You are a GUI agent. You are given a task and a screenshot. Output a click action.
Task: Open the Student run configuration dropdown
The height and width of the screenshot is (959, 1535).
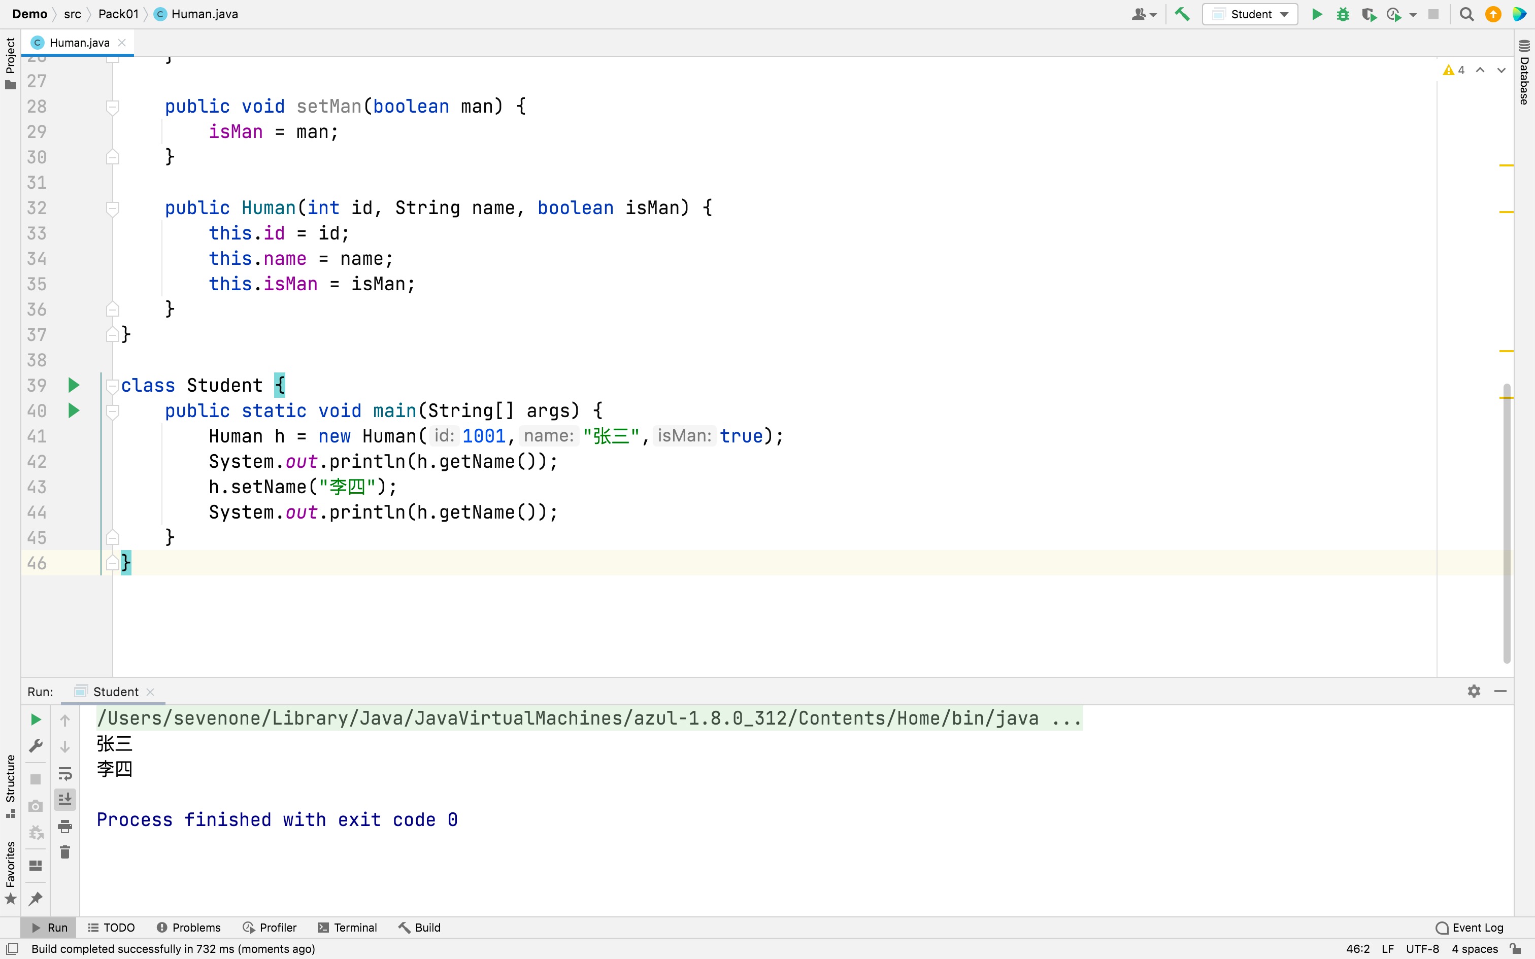point(1250,14)
